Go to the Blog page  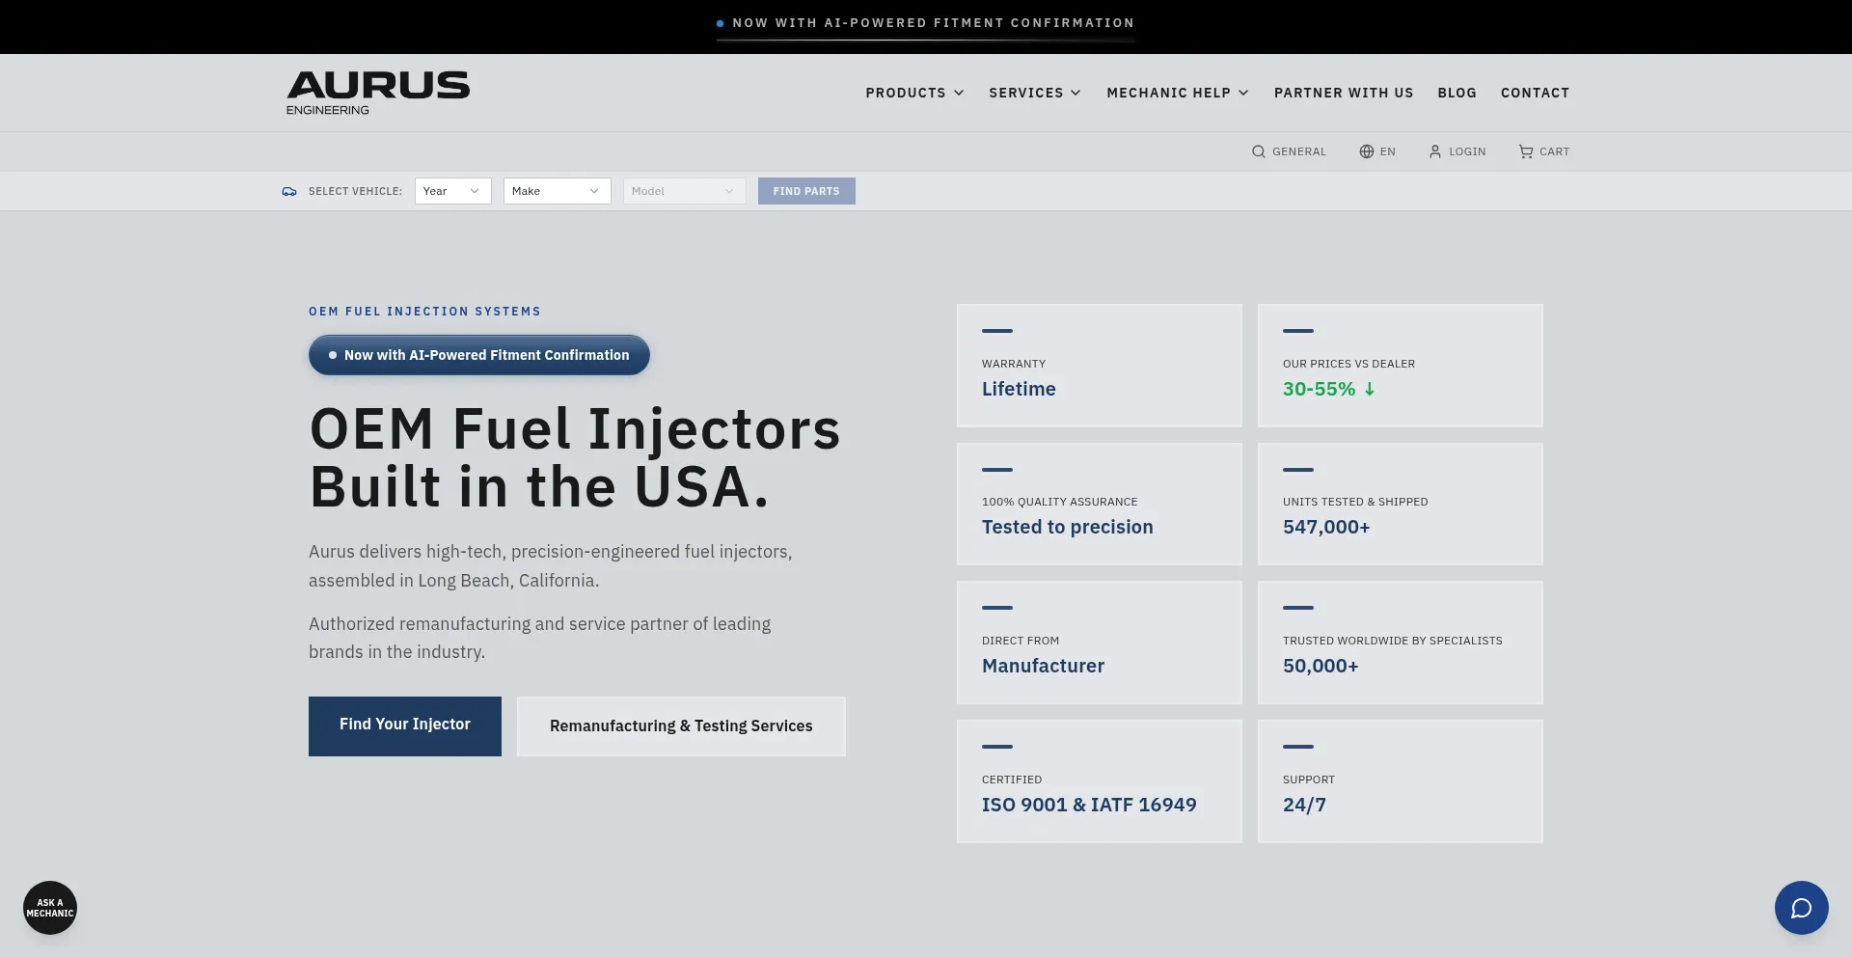1457,93
